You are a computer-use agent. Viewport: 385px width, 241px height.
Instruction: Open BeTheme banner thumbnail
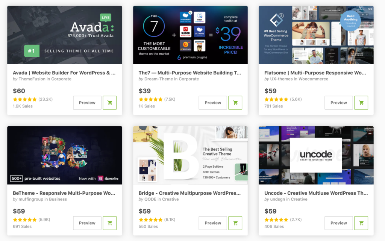click(65, 155)
